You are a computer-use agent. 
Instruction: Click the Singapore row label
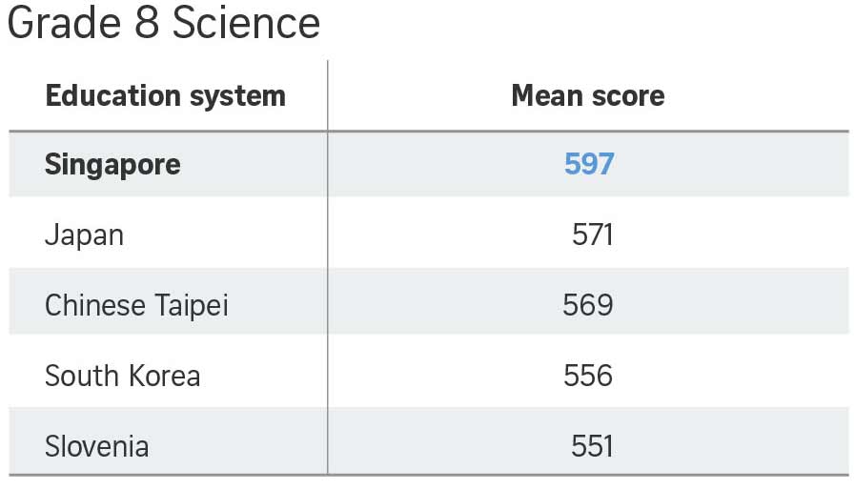(x=112, y=164)
